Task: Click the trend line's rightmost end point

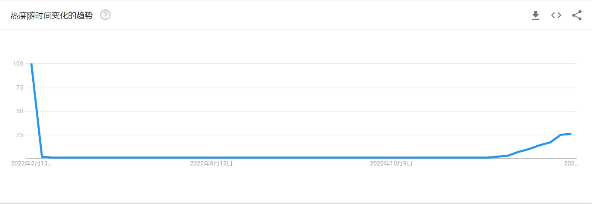Action: tap(571, 134)
